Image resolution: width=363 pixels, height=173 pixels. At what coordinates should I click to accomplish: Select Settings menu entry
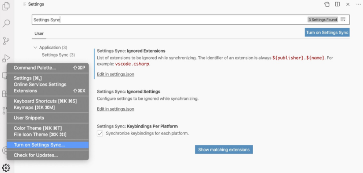click(48, 78)
